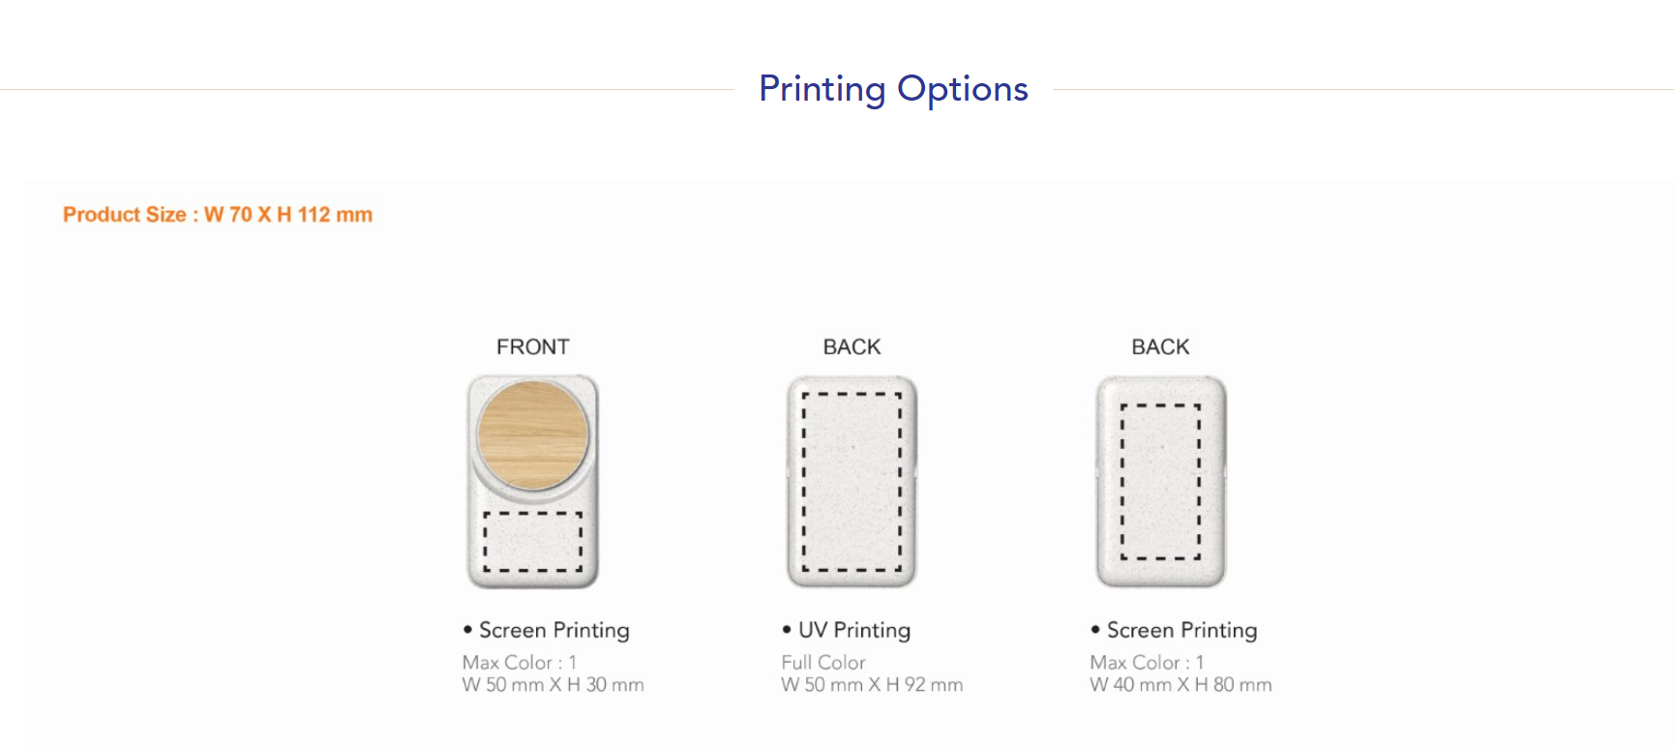This screenshot has height=746, width=1674.
Task: Select the BACK label above the UV Printing product
Action: [x=852, y=346]
